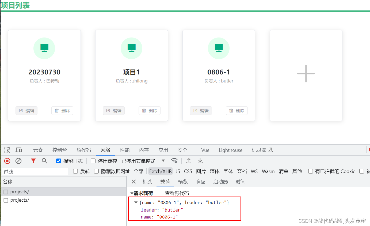Add a new project with the plus card
This screenshot has width=370, height=226.
[306, 75]
